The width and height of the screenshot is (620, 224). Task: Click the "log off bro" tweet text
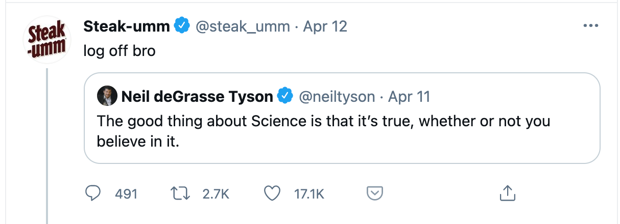click(120, 52)
